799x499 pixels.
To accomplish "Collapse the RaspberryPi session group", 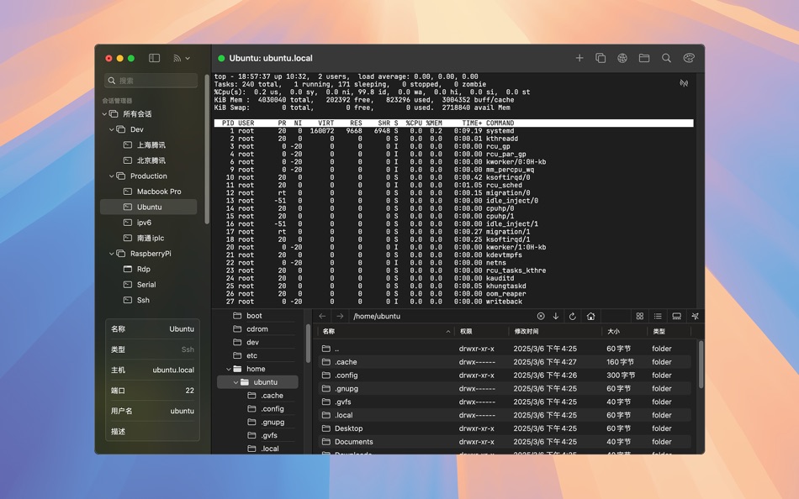I will click(x=112, y=254).
